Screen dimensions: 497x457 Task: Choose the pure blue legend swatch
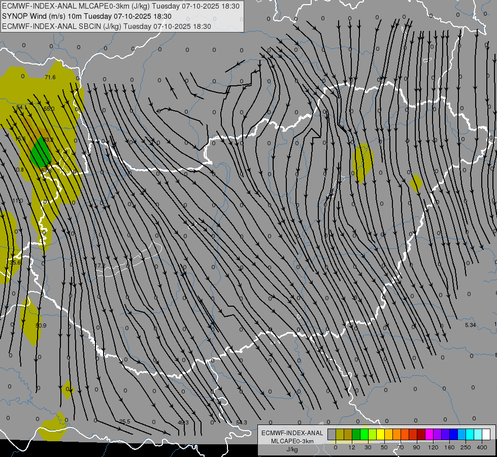[453, 434]
